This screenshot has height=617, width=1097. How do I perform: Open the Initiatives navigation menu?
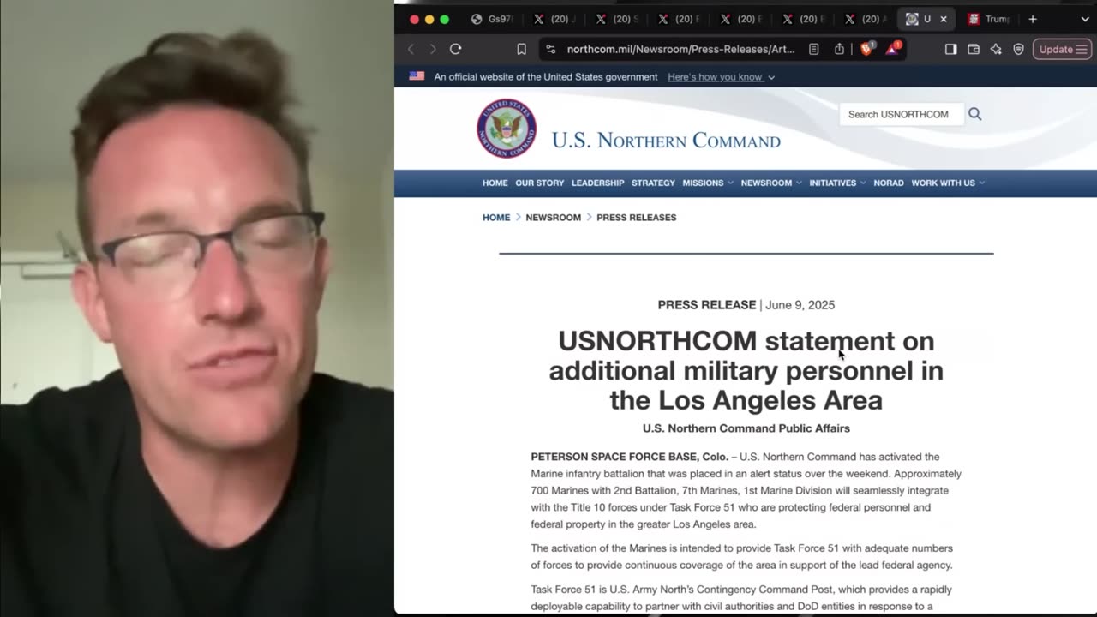pyautogui.click(x=837, y=183)
